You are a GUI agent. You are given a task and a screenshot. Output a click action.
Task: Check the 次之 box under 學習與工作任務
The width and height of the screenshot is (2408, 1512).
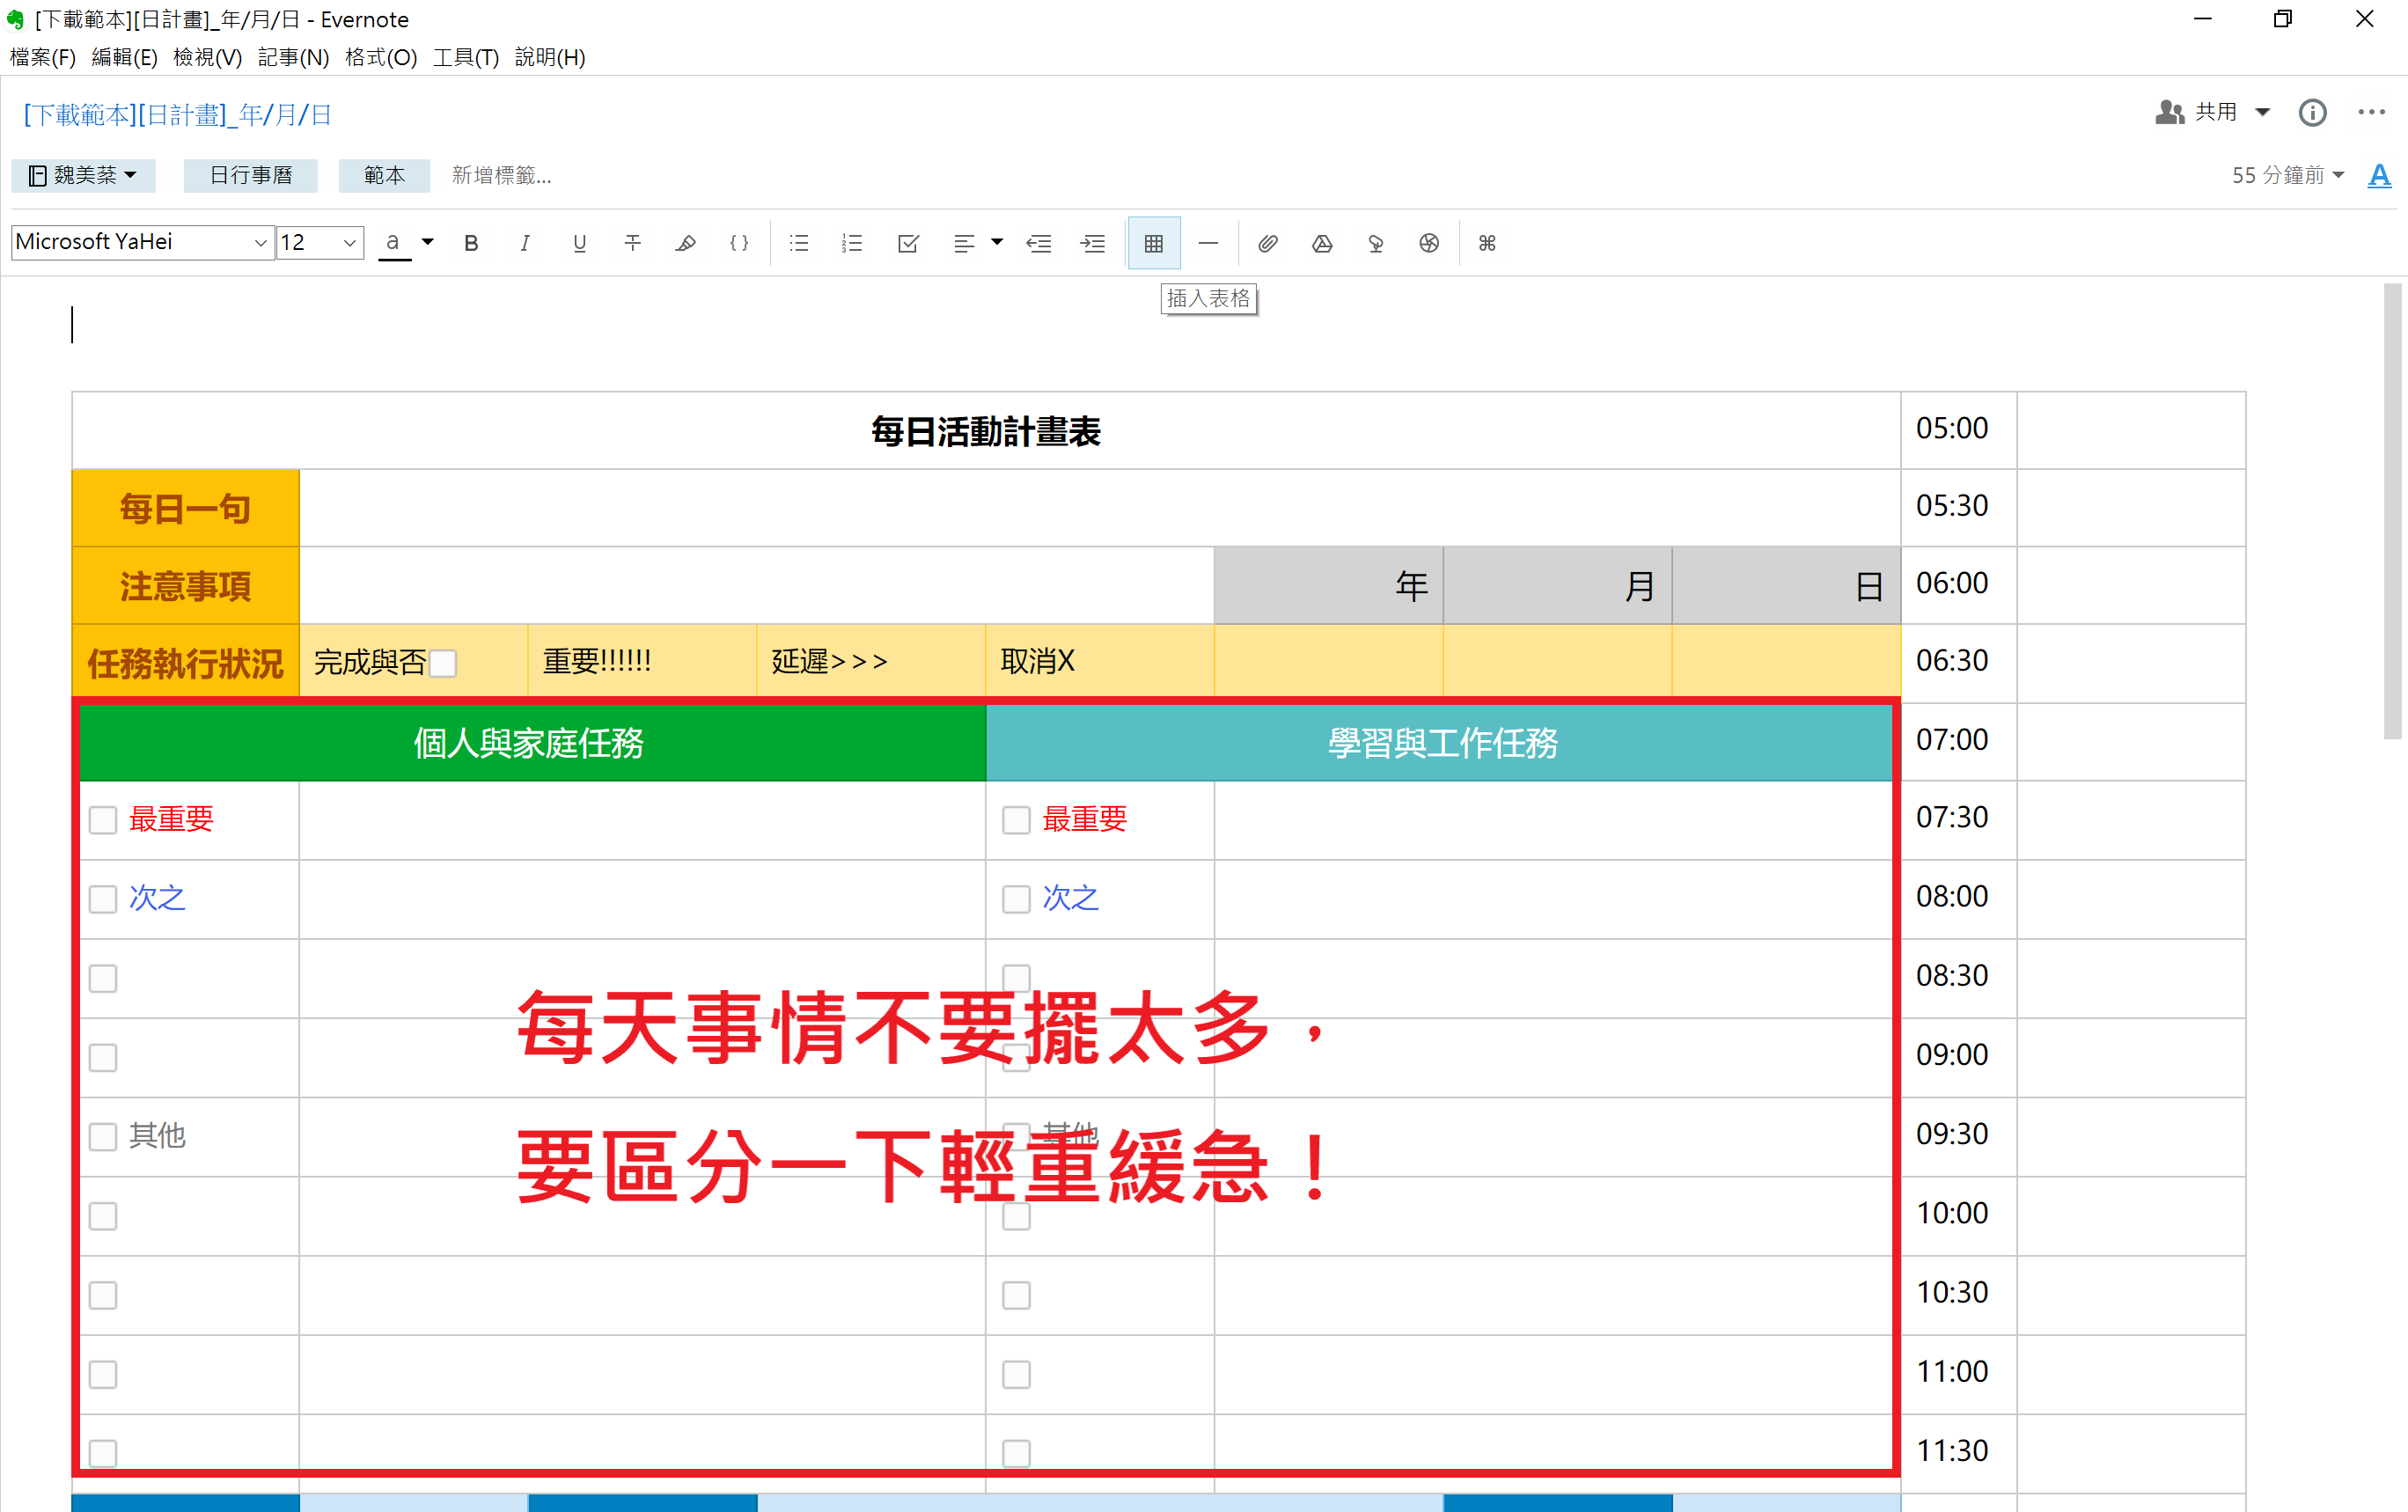(x=1016, y=899)
